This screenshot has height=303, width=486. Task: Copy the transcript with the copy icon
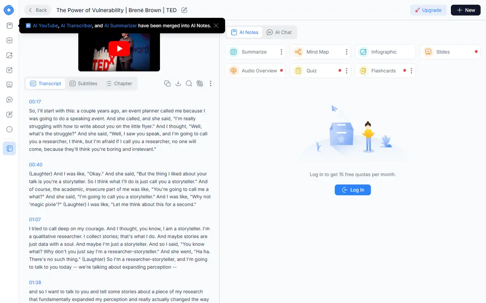pos(167,84)
